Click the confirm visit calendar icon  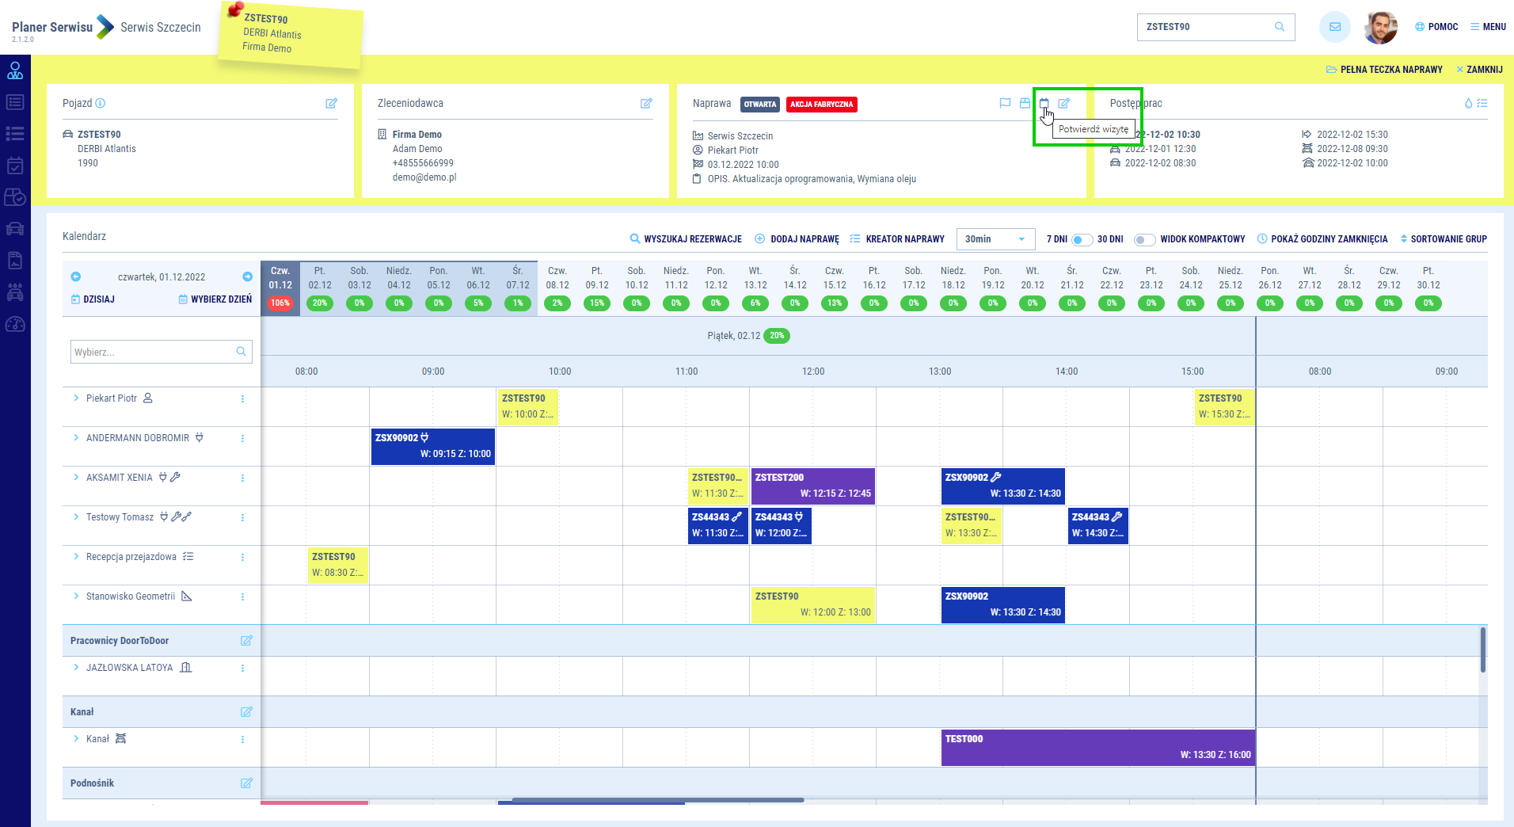tap(1044, 104)
